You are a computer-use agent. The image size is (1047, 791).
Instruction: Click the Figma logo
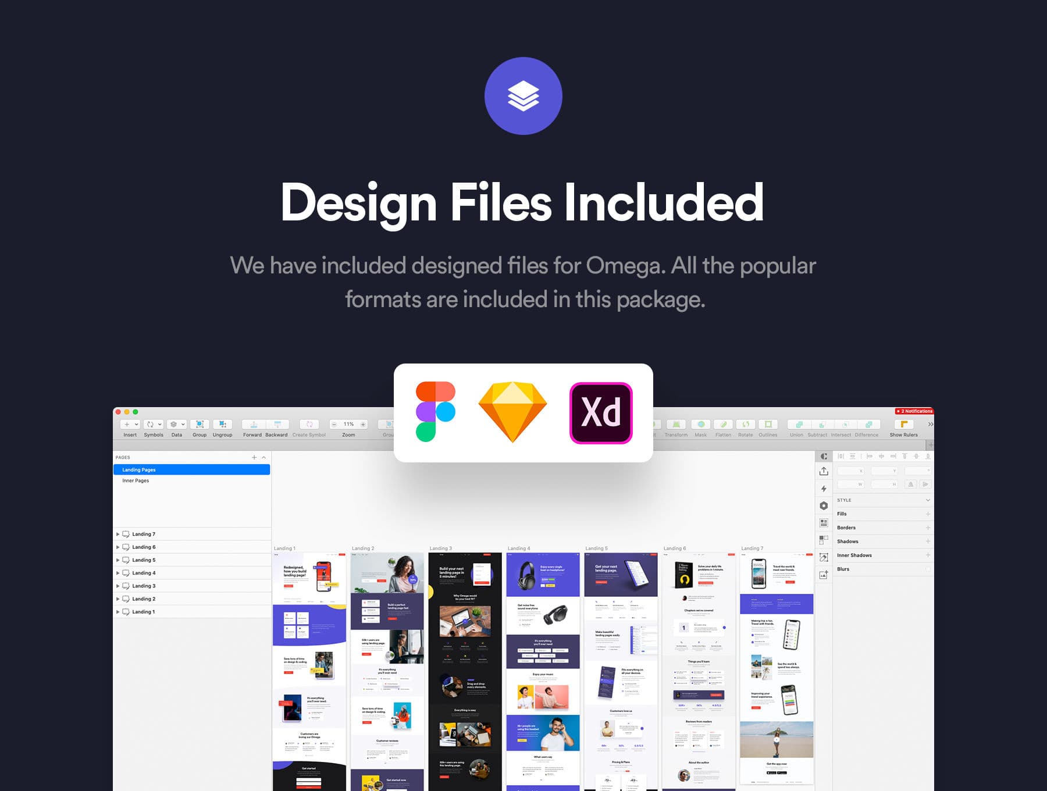pyautogui.click(x=436, y=412)
